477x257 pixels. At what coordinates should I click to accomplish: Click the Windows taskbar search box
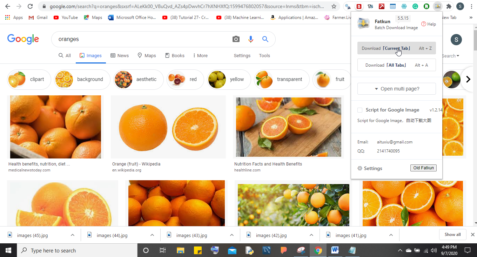[x=77, y=250]
